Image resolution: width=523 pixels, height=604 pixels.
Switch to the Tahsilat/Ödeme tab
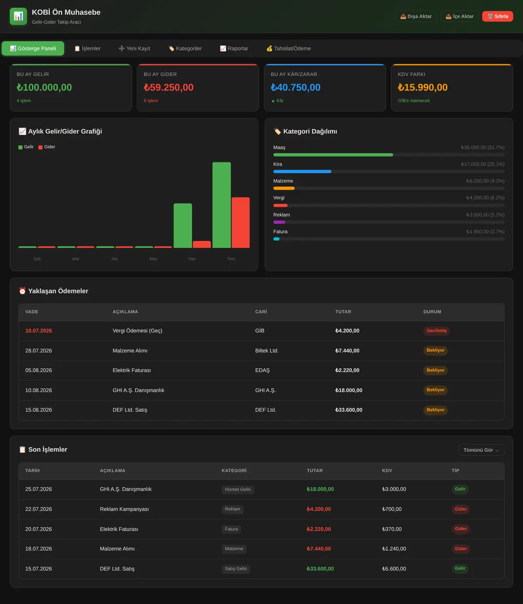click(x=289, y=48)
